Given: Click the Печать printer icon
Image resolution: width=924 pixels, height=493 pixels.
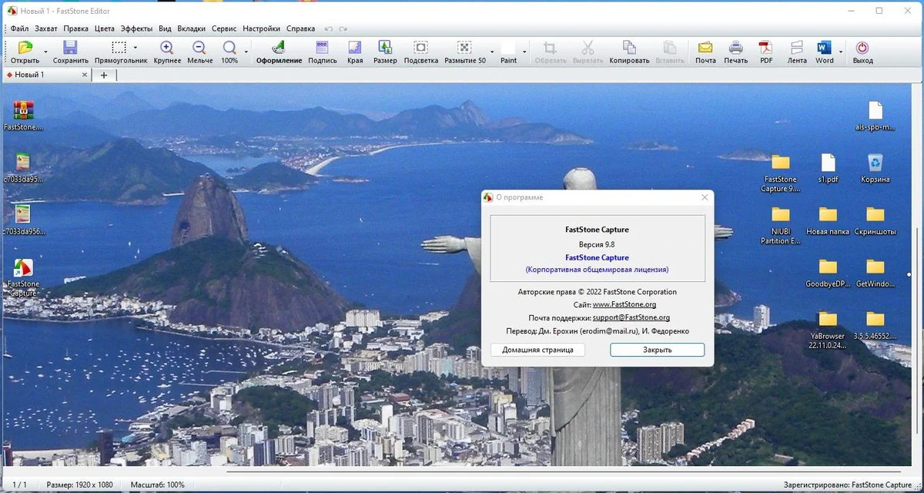Looking at the screenshot, I should point(736,52).
